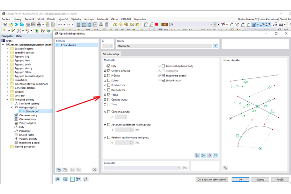Click the units 0.00 icon at dialog bottom
Viewport: 291px width, 194px height.
65,179
